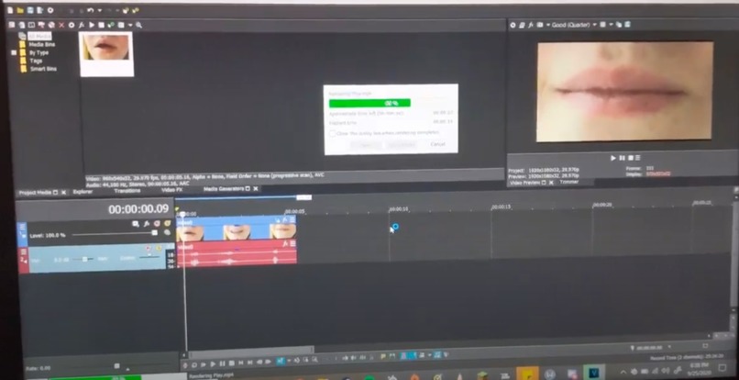Search media with the magnifier icon

(138, 25)
